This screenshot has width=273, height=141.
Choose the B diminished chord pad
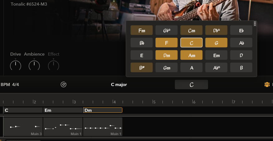point(142,67)
